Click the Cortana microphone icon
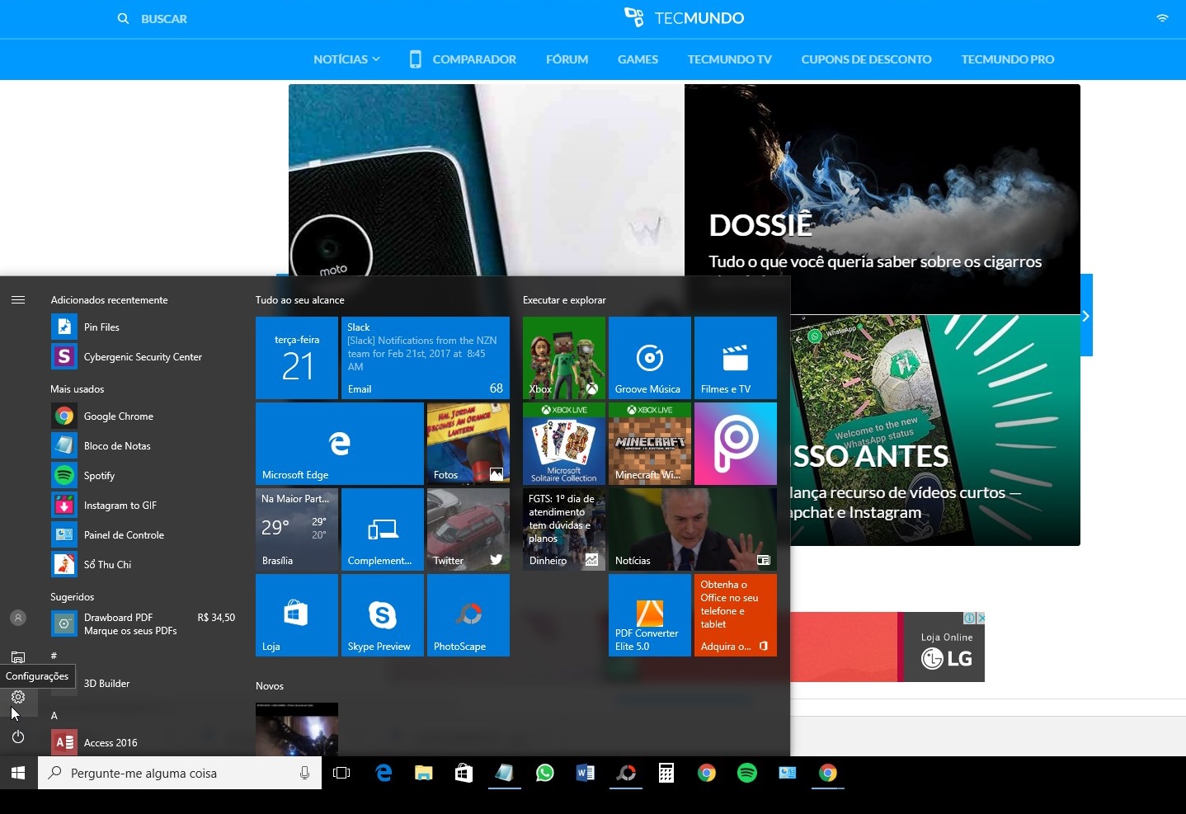1186x814 pixels. [x=304, y=773]
